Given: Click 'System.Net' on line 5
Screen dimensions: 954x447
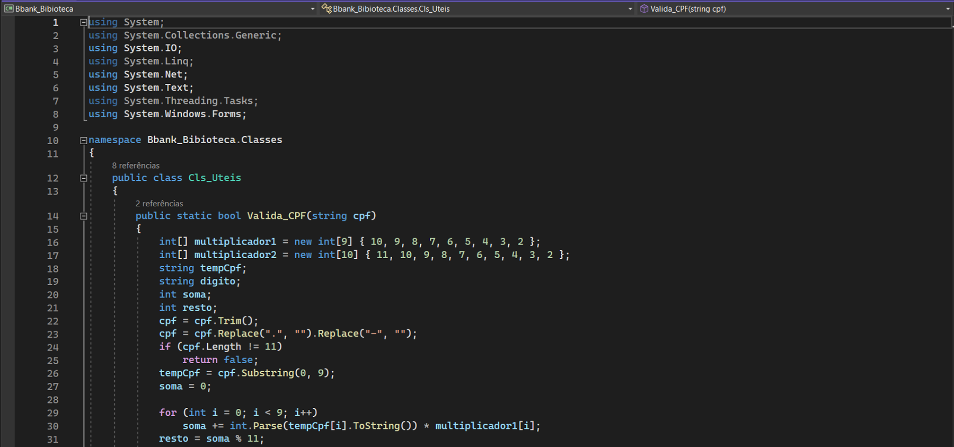Looking at the screenshot, I should [153, 75].
